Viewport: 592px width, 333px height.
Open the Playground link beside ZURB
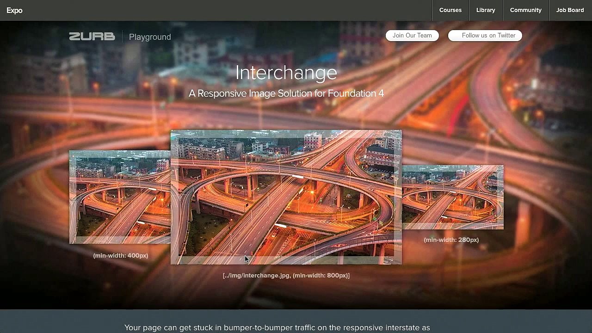(x=150, y=37)
